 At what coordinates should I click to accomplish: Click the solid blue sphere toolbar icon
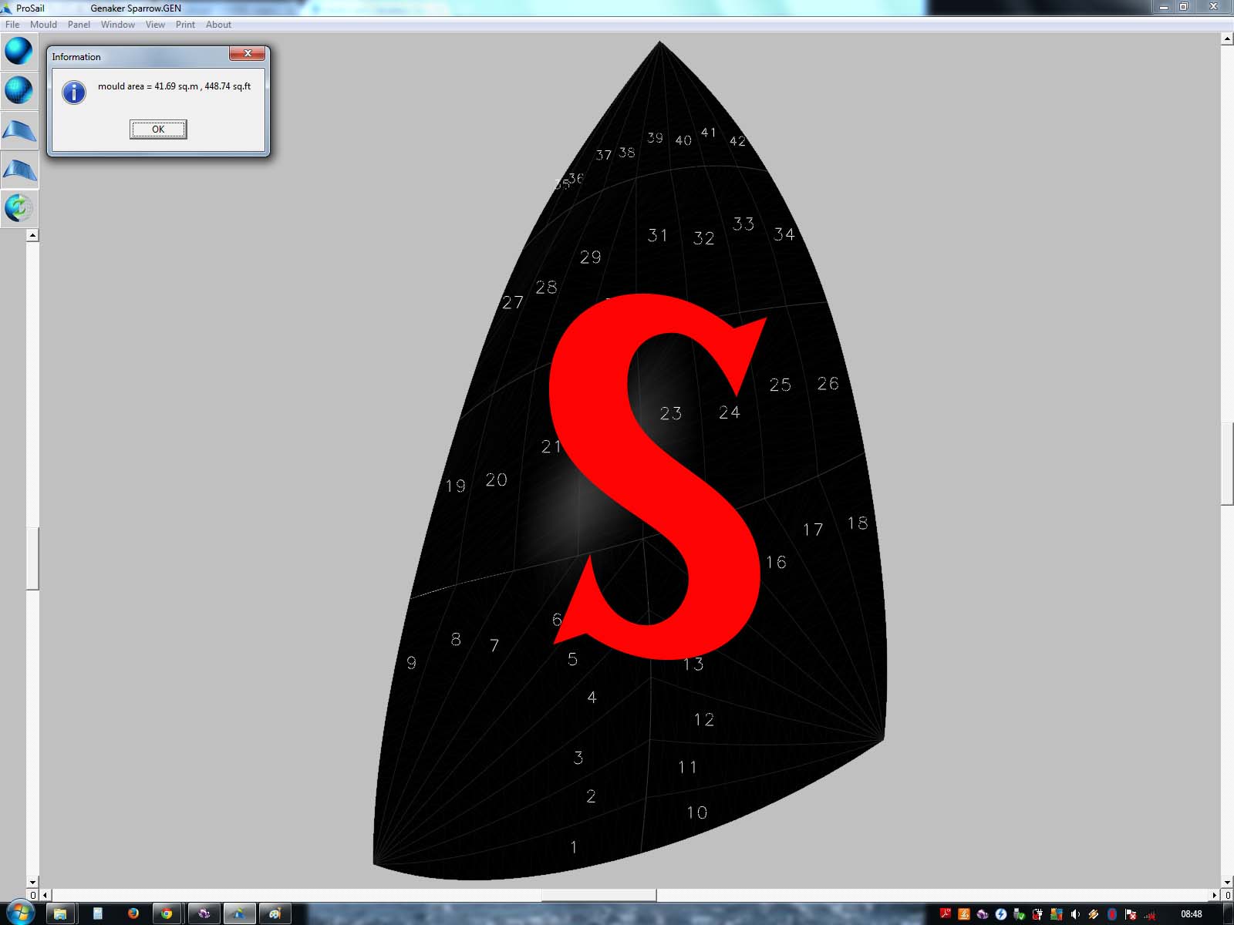point(19,52)
